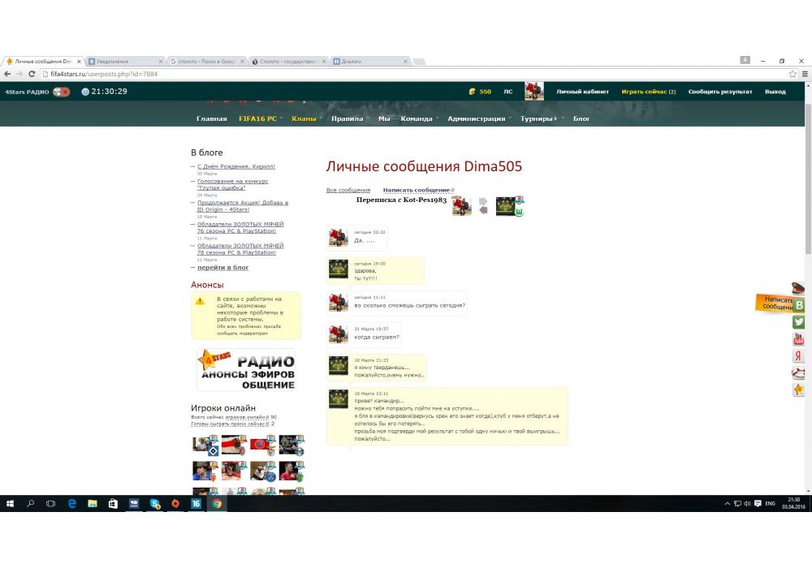Screen dimensions: 812x568
Task: Open ЗОЛОТЫХ МЯЧЕЙ 76 сезона post
Action: (240, 228)
